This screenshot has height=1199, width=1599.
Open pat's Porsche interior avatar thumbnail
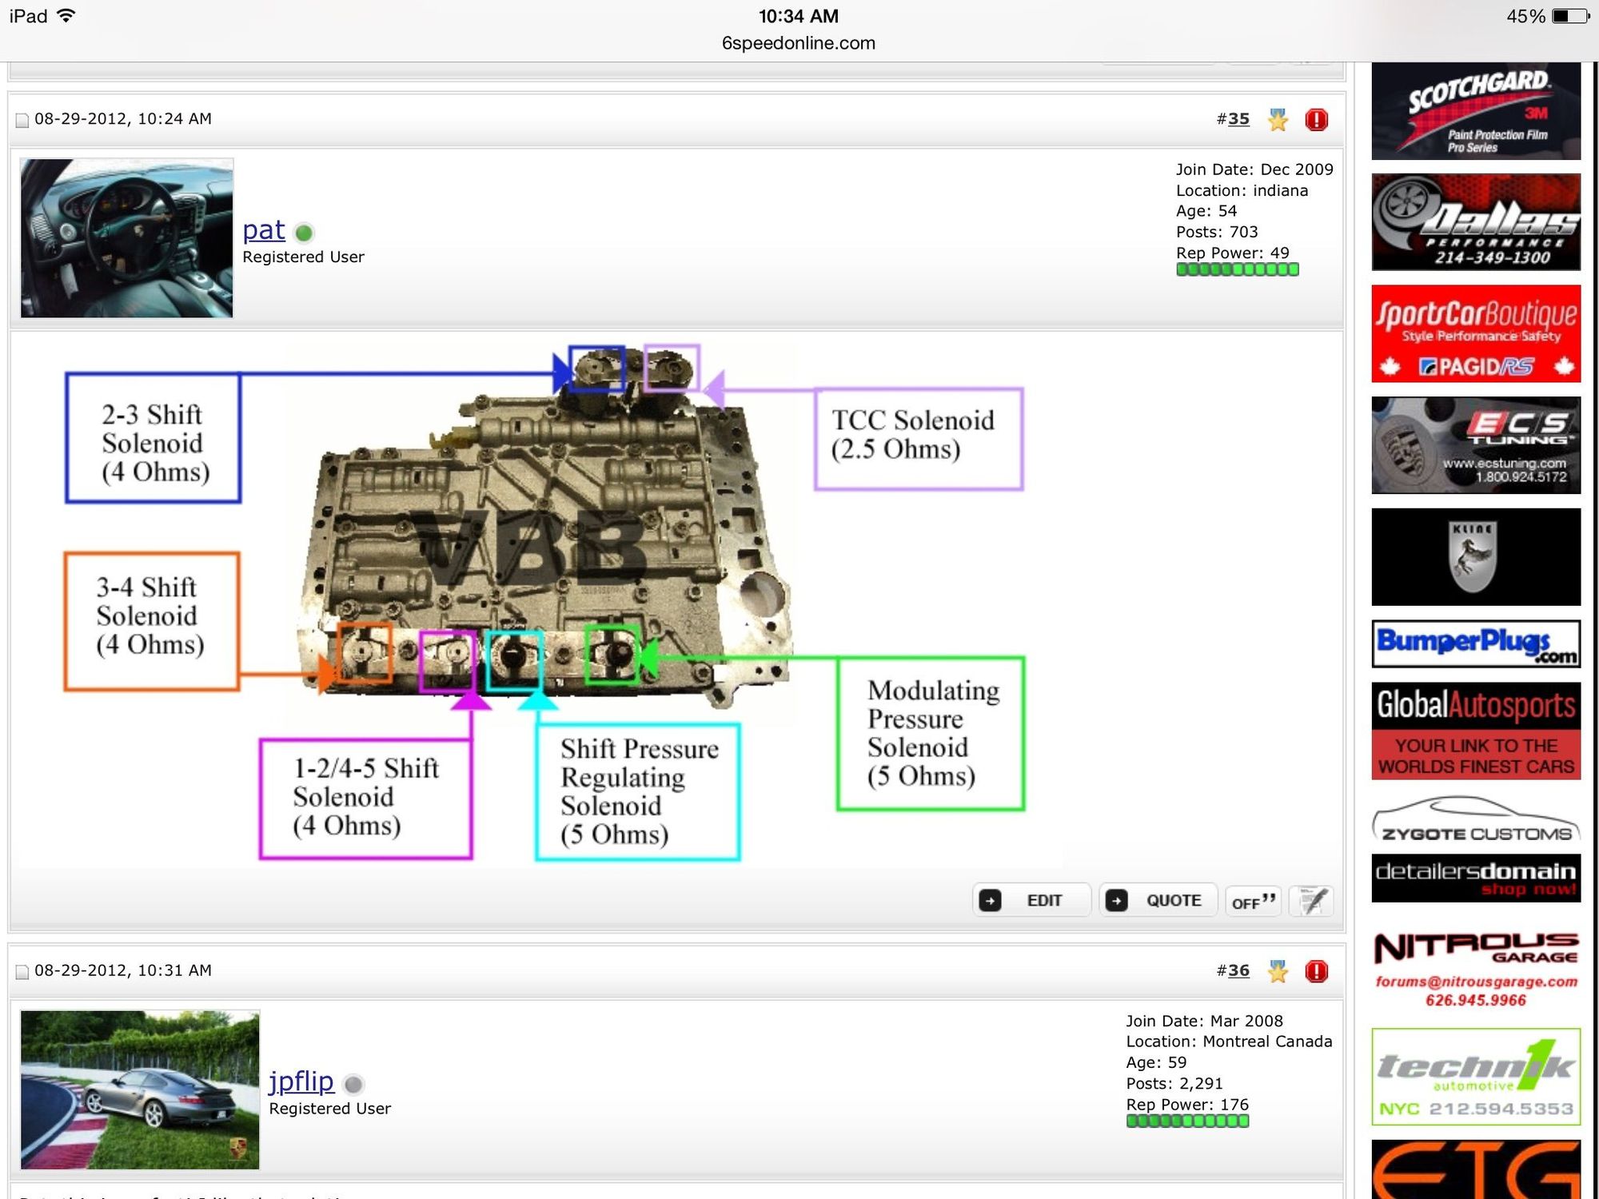(x=126, y=237)
